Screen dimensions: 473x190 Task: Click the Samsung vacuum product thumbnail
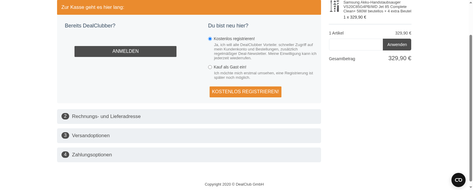coord(334,6)
